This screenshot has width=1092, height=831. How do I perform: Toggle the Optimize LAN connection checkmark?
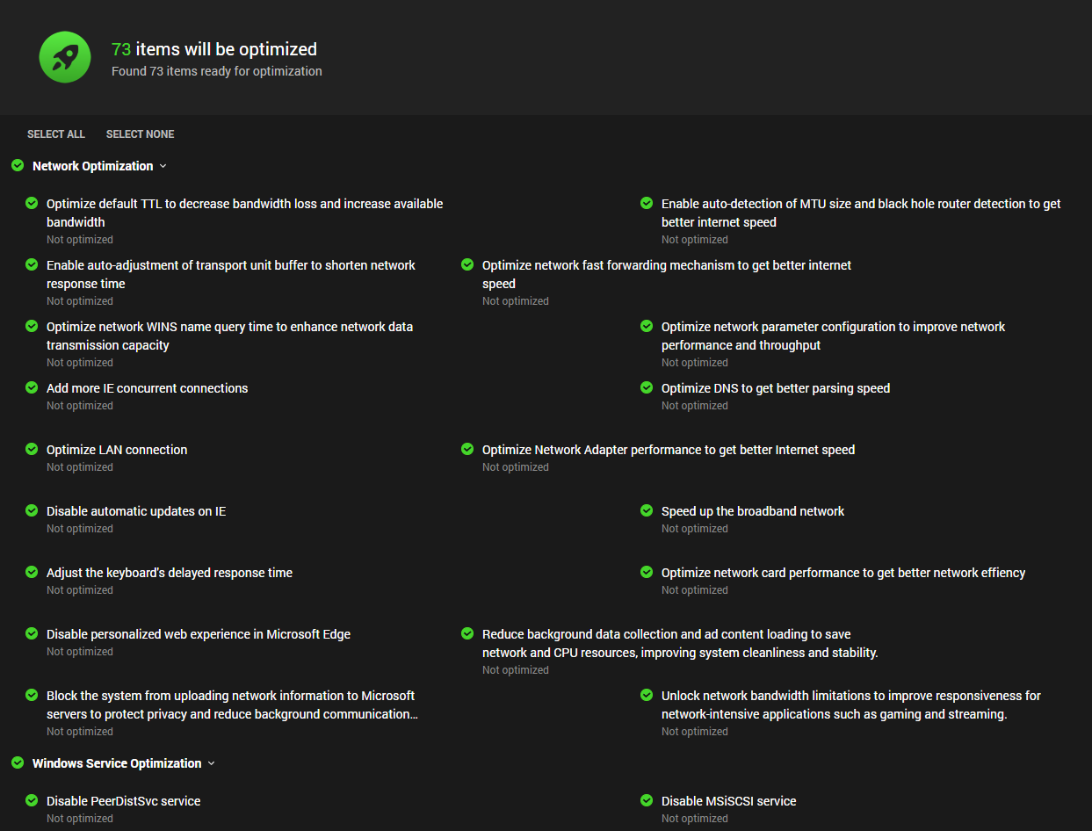[32, 449]
